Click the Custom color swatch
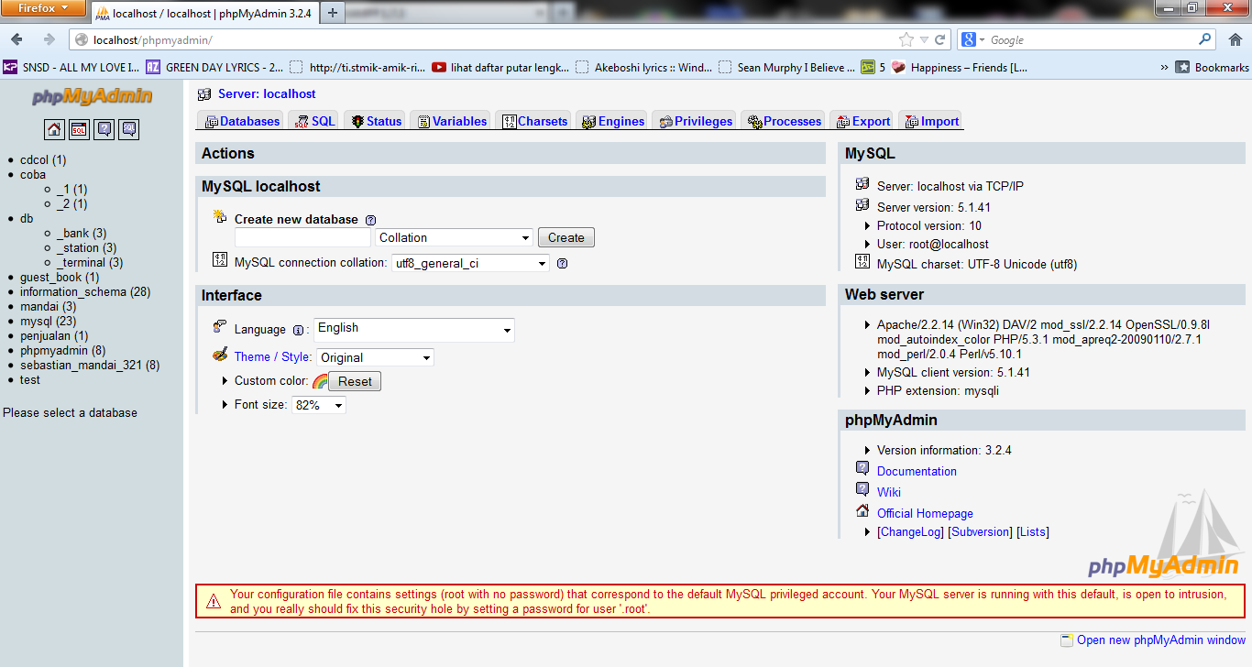Viewport: 1252px width, 667px height. (319, 380)
